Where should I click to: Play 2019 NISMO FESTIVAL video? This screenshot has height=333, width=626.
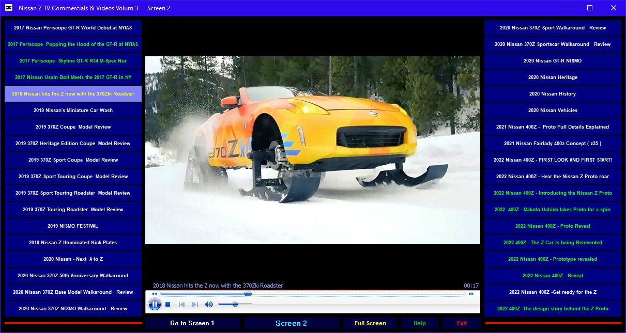coord(73,226)
